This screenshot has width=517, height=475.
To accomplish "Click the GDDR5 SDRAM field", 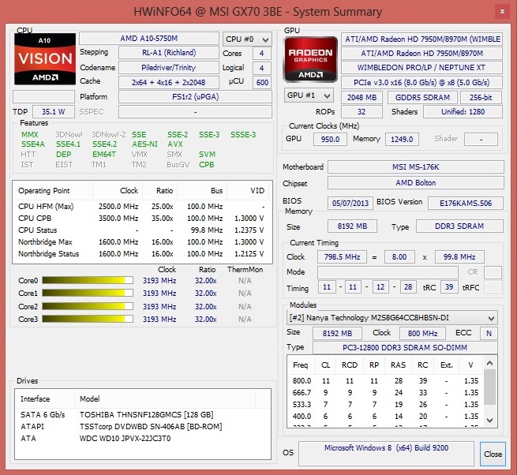I will 422,98.
